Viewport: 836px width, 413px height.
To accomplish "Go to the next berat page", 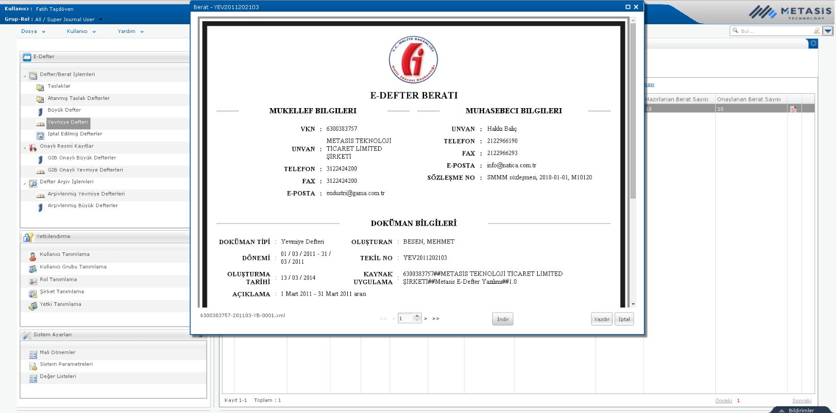I will (426, 319).
